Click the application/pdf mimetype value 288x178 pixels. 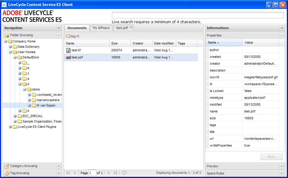255,98
